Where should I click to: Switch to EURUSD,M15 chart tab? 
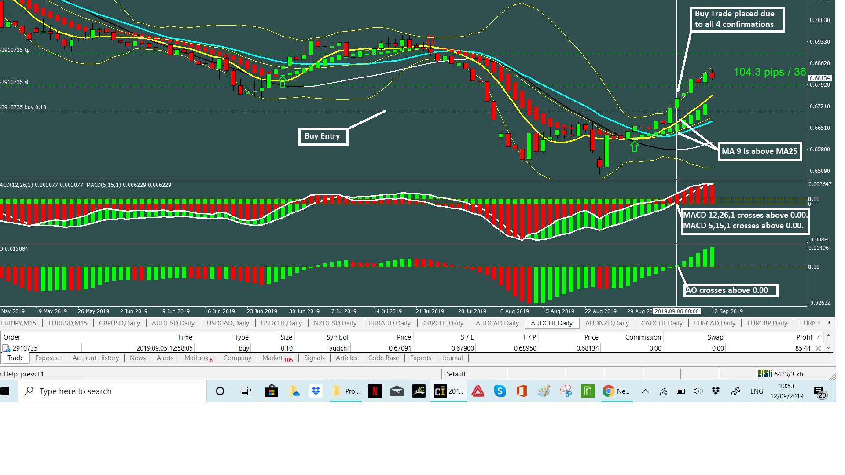tap(68, 323)
